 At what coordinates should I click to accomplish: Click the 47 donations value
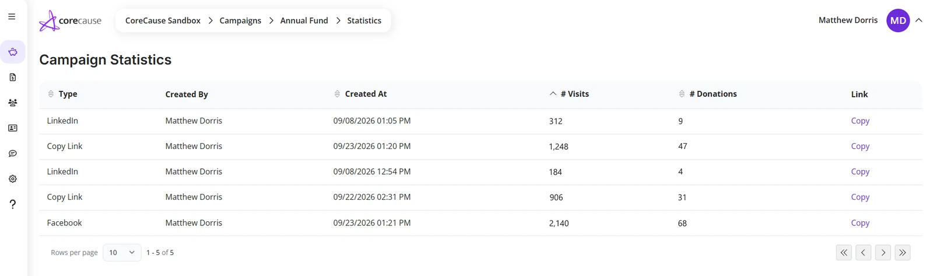pyautogui.click(x=682, y=146)
